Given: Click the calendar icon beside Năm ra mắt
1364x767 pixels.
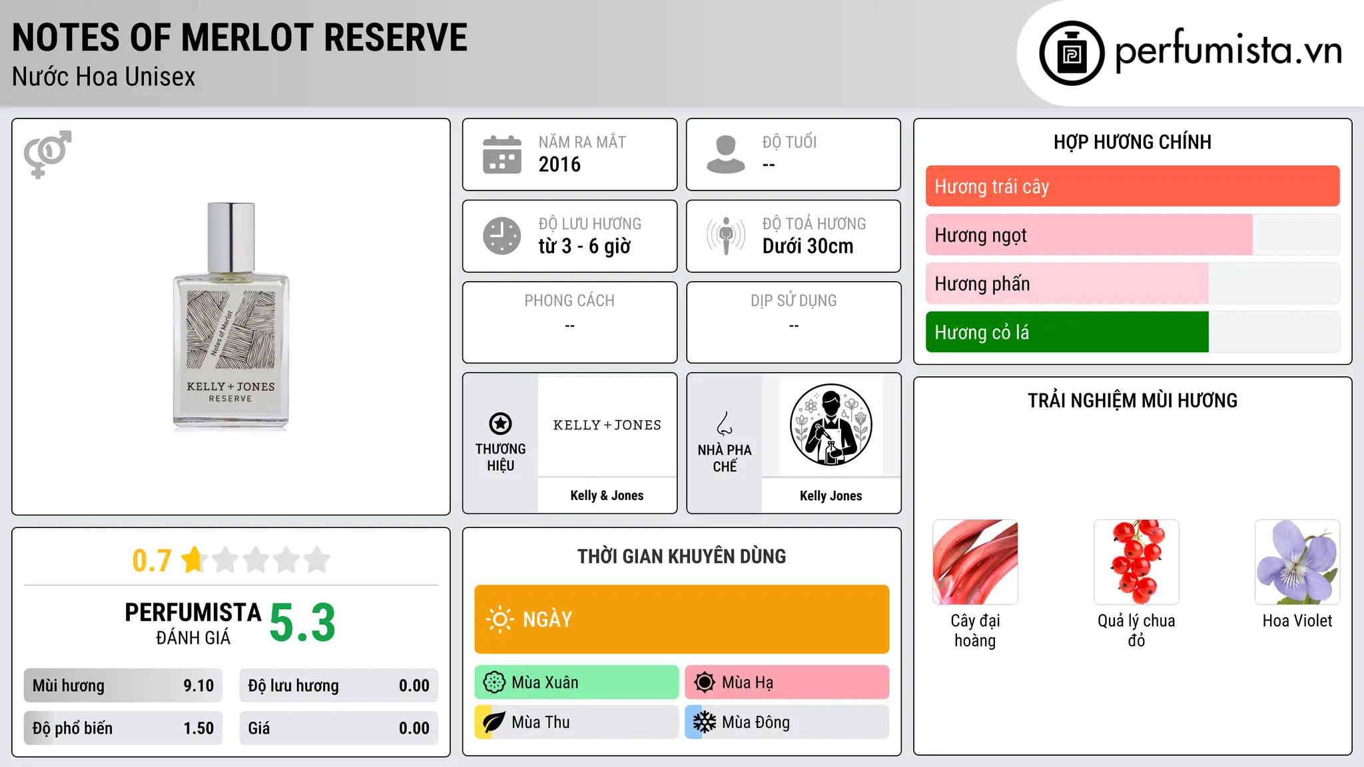Looking at the screenshot, I should [502, 154].
